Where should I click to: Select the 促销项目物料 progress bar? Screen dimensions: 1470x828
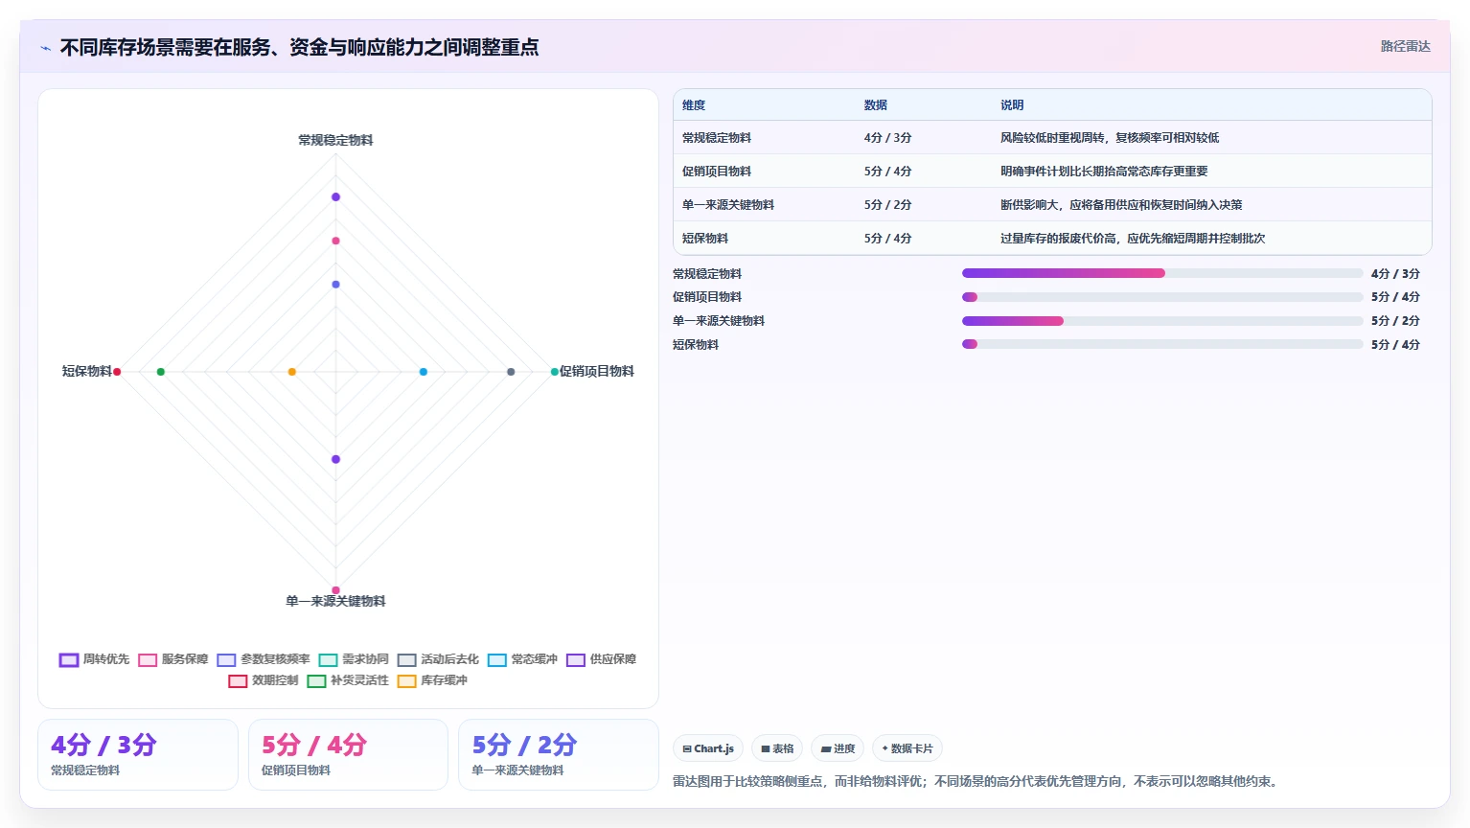(1161, 297)
